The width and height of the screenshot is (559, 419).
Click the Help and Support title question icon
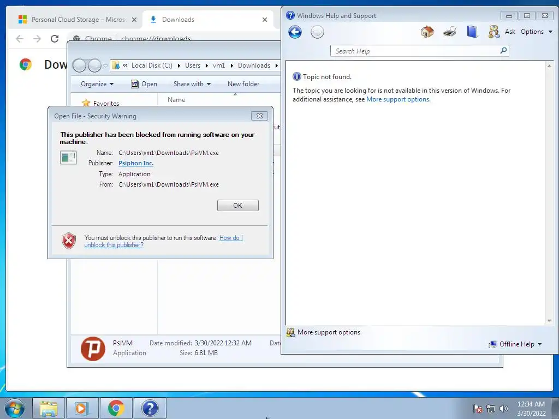tap(290, 15)
